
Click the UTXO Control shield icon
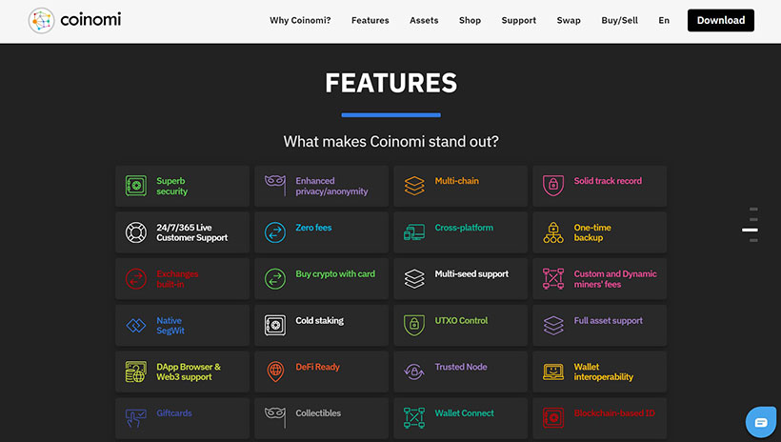pyautogui.click(x=414, y=326)
